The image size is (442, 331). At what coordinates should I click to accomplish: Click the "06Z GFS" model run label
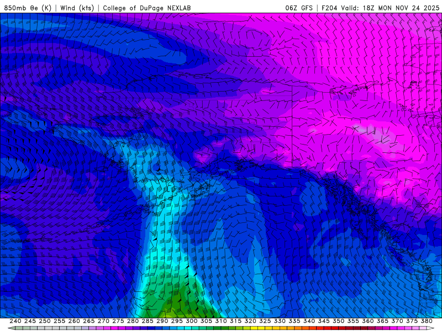pos(299,8)
